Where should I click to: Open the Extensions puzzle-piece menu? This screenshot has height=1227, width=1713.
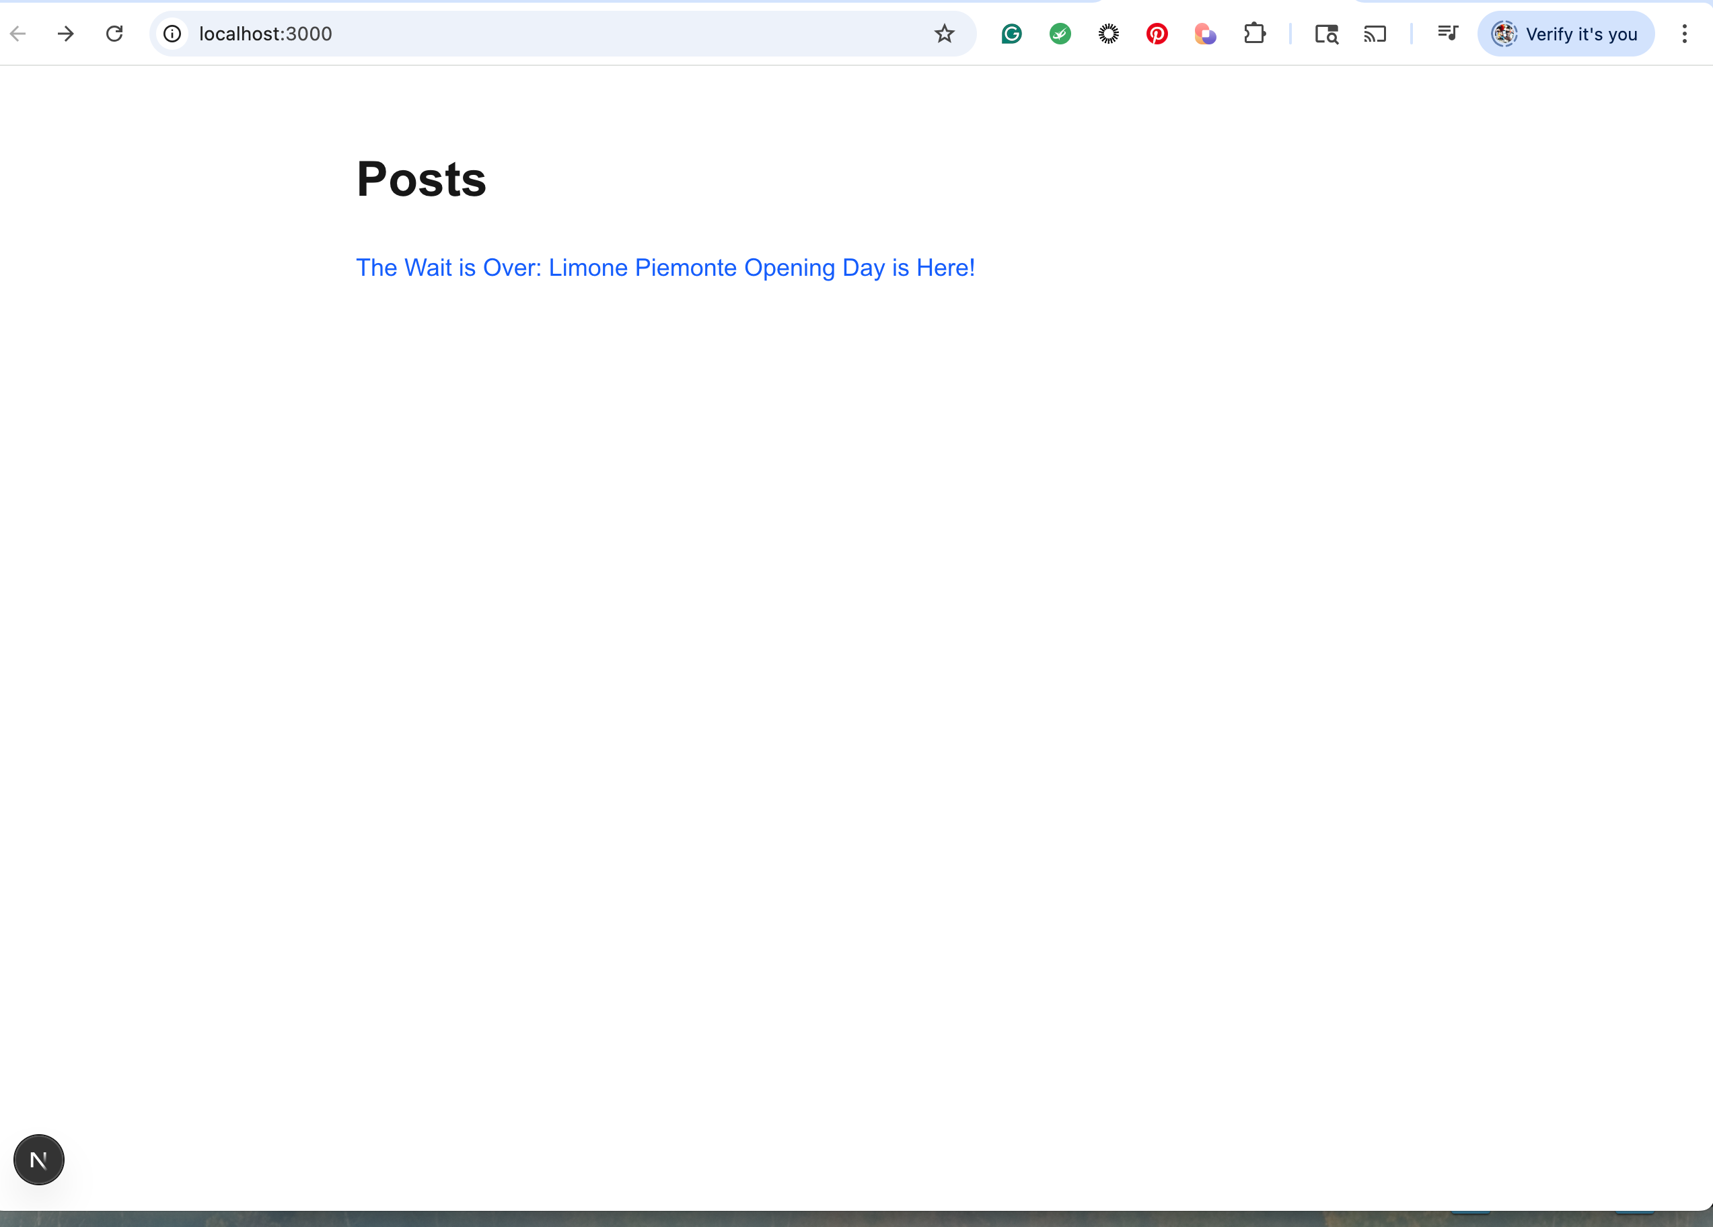pos(1253,33)
